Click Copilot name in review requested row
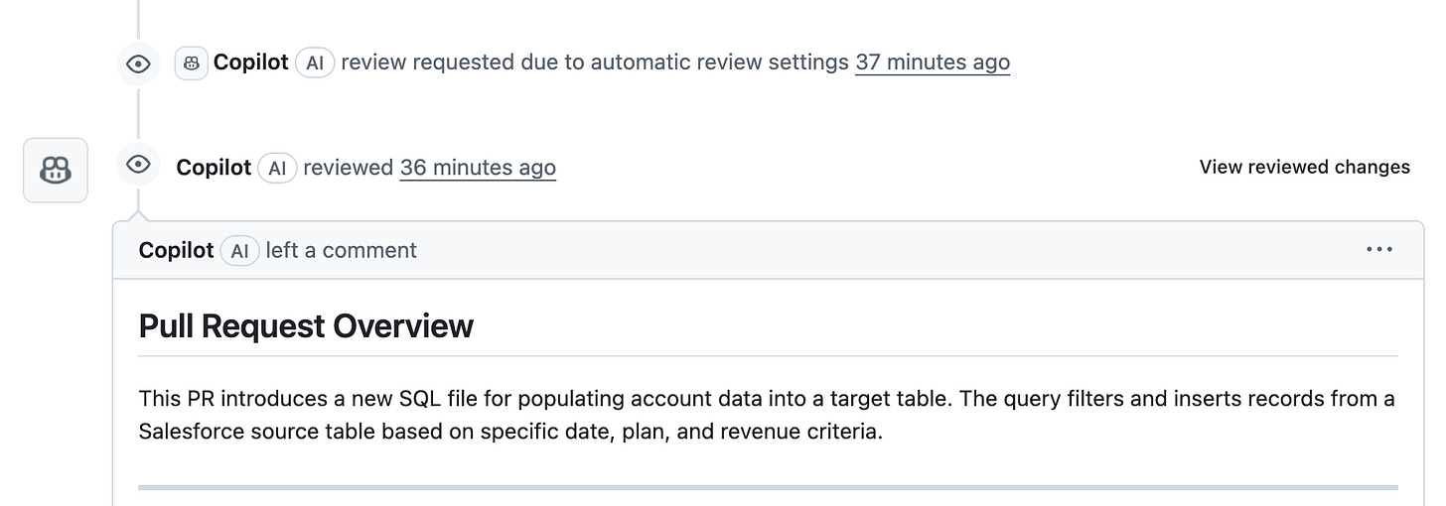The height and width of the screenshot is (506, 1446). [x=251, y=63]
